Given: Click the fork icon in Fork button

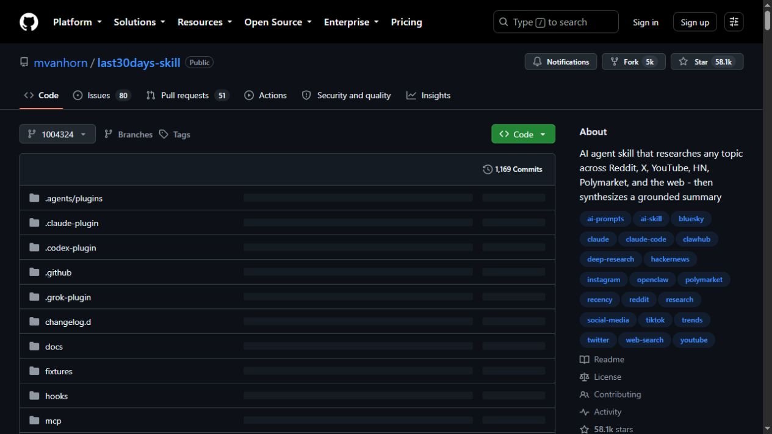Looking at the screenshot, I should point(614,62).
